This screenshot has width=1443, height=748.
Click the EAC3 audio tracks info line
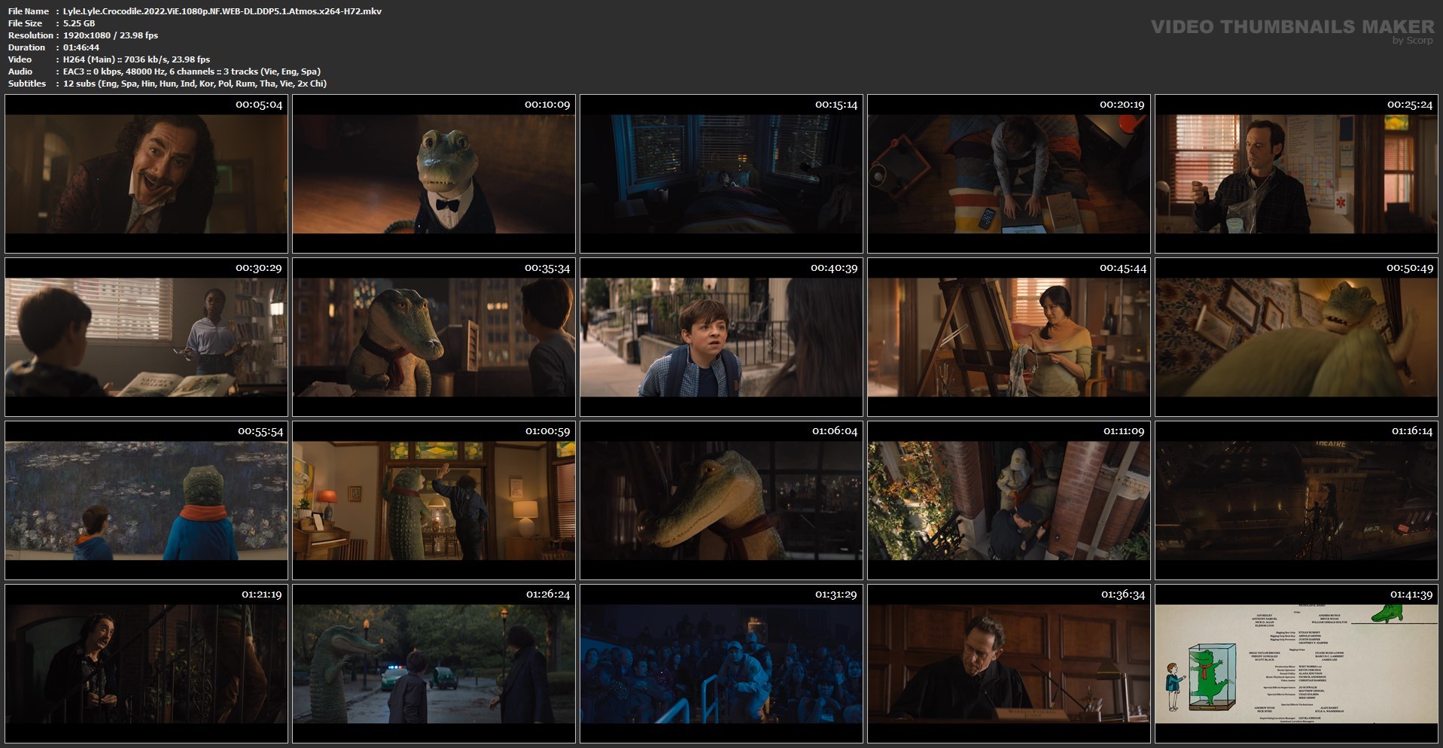pos(192,71)
